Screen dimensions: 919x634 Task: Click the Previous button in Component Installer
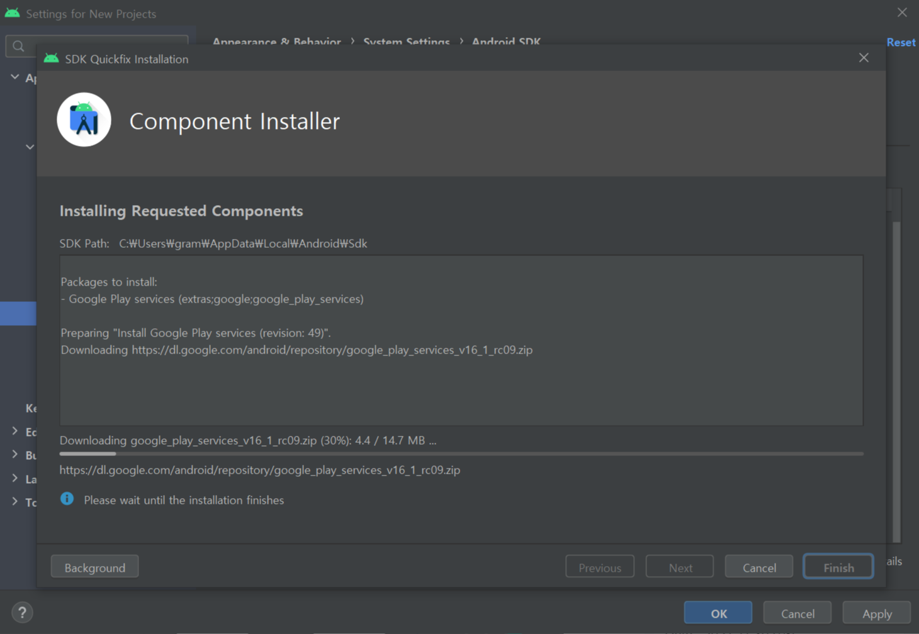click(600, 567)
